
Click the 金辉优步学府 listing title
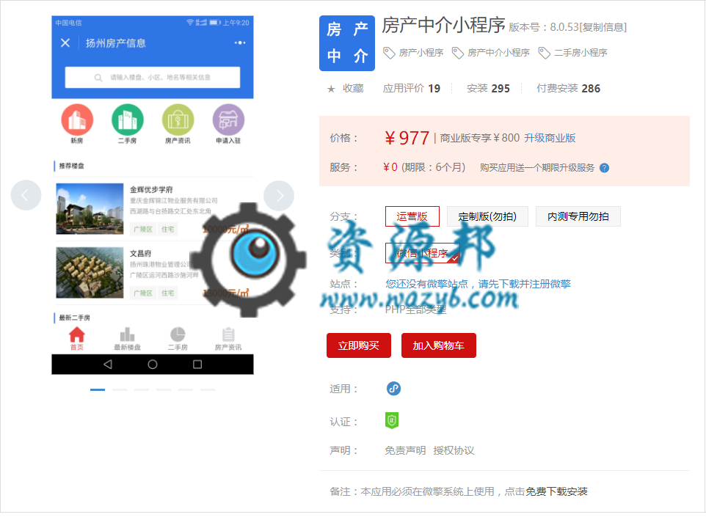pos(151,190)
